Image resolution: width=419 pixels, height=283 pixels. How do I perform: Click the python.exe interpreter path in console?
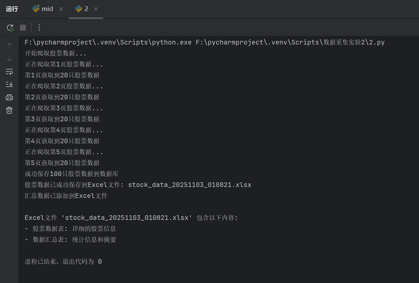pyautogui.click(x=108, y=43)
